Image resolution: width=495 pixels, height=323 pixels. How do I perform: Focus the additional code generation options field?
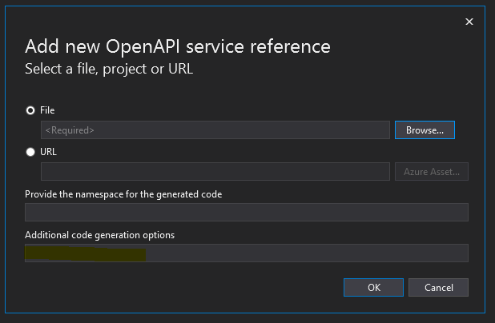coord(247,253)
